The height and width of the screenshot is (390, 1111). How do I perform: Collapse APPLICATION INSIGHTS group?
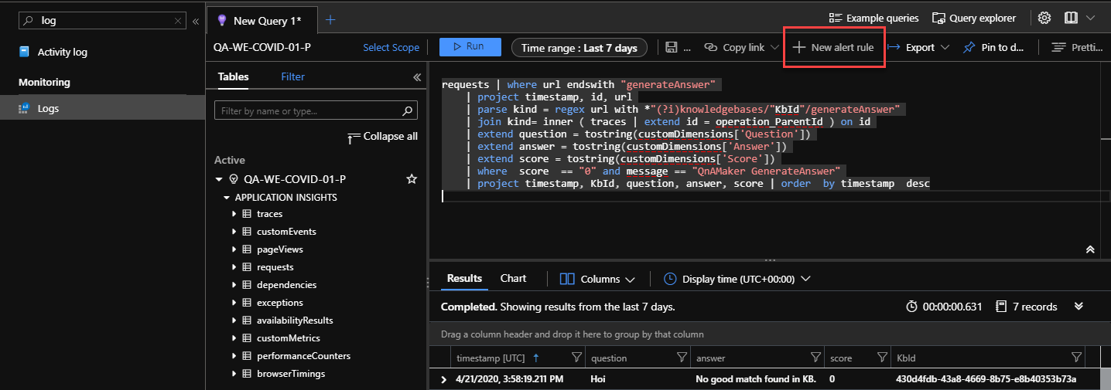227,198
